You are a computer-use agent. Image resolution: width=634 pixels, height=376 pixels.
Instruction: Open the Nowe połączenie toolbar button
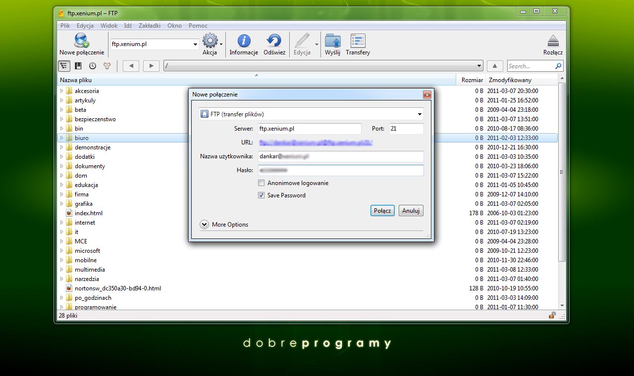point(82,44)
